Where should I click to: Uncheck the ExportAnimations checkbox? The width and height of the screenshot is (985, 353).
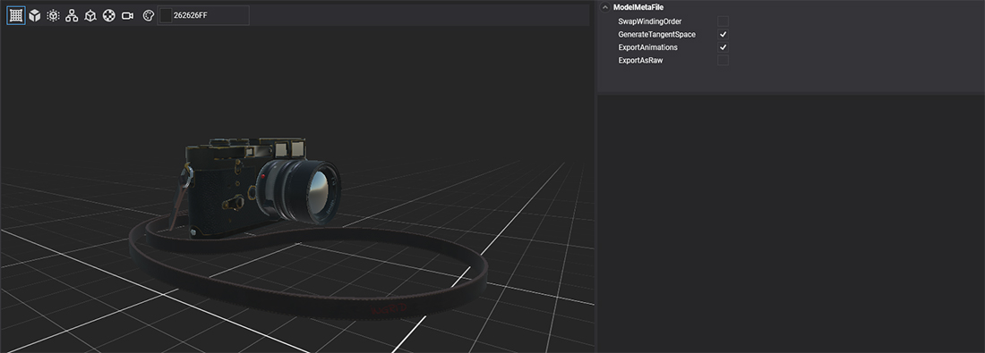pyautogui.click(x=723, y=47)
